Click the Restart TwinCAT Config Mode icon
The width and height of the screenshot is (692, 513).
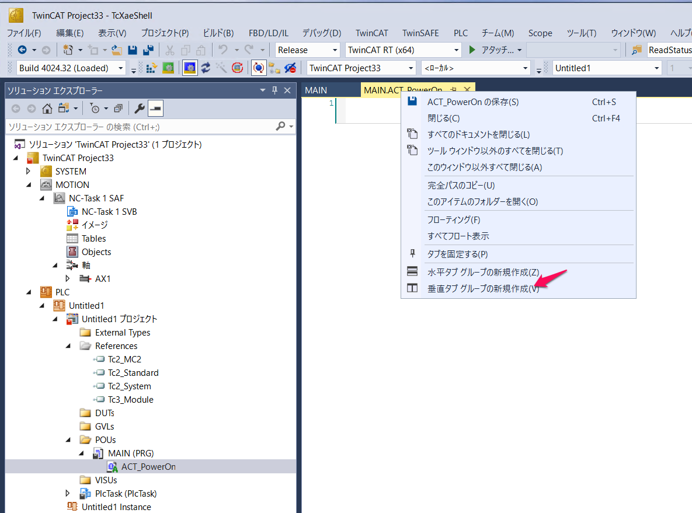pyautogui.click(x=190, y=68)
